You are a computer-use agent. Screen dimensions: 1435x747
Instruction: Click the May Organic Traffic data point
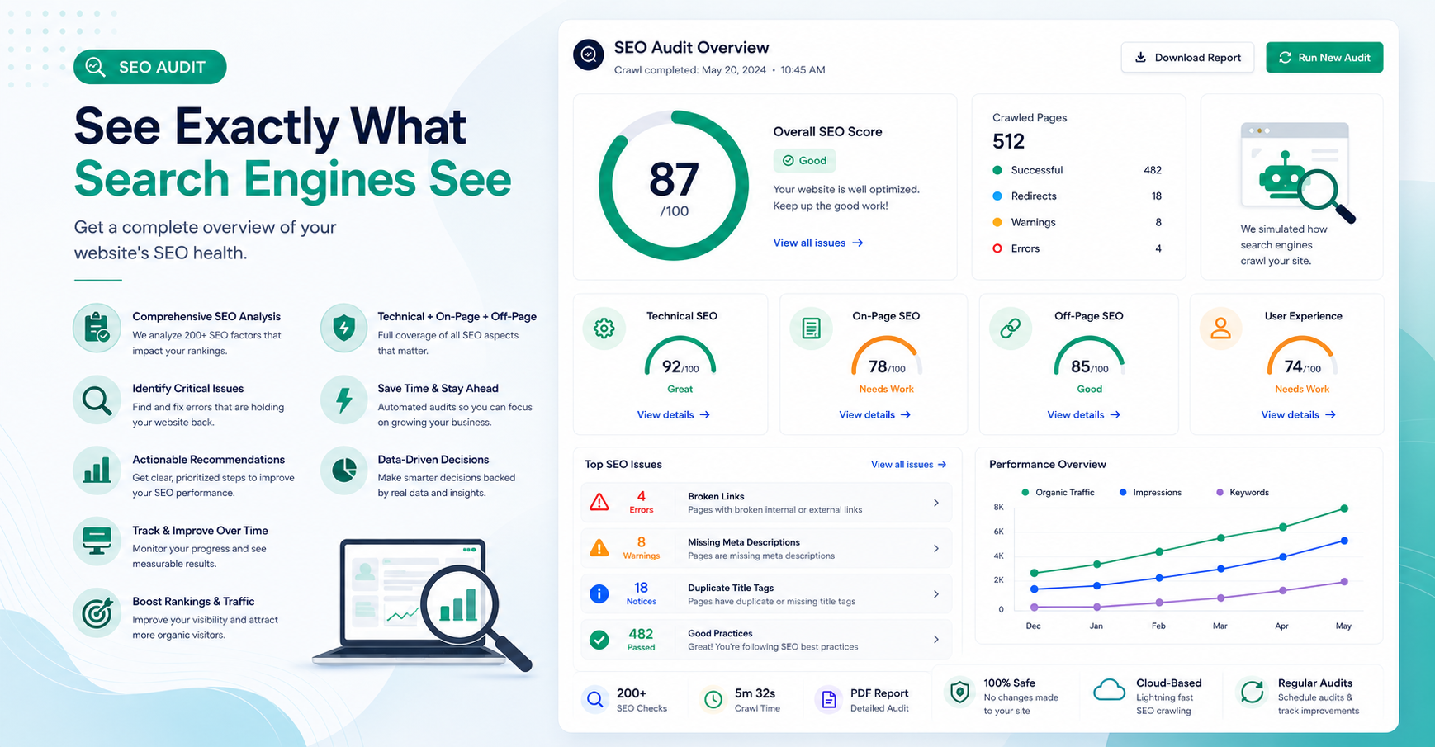point(1344,508)
